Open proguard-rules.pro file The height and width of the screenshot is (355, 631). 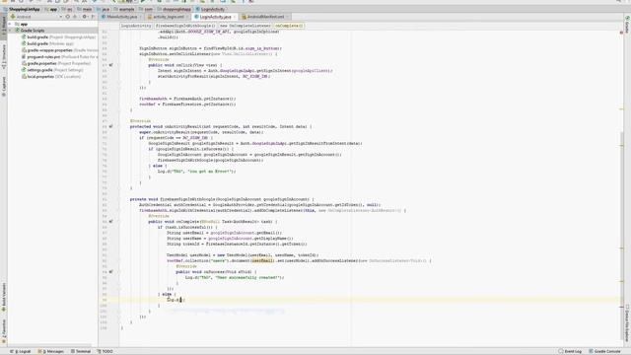tap(59, 57)
